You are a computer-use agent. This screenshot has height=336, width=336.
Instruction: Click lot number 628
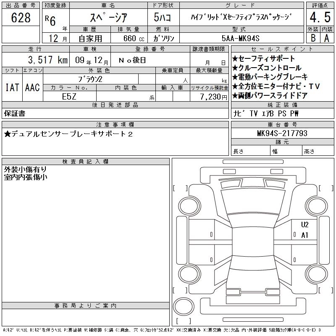tap(21, 17)
